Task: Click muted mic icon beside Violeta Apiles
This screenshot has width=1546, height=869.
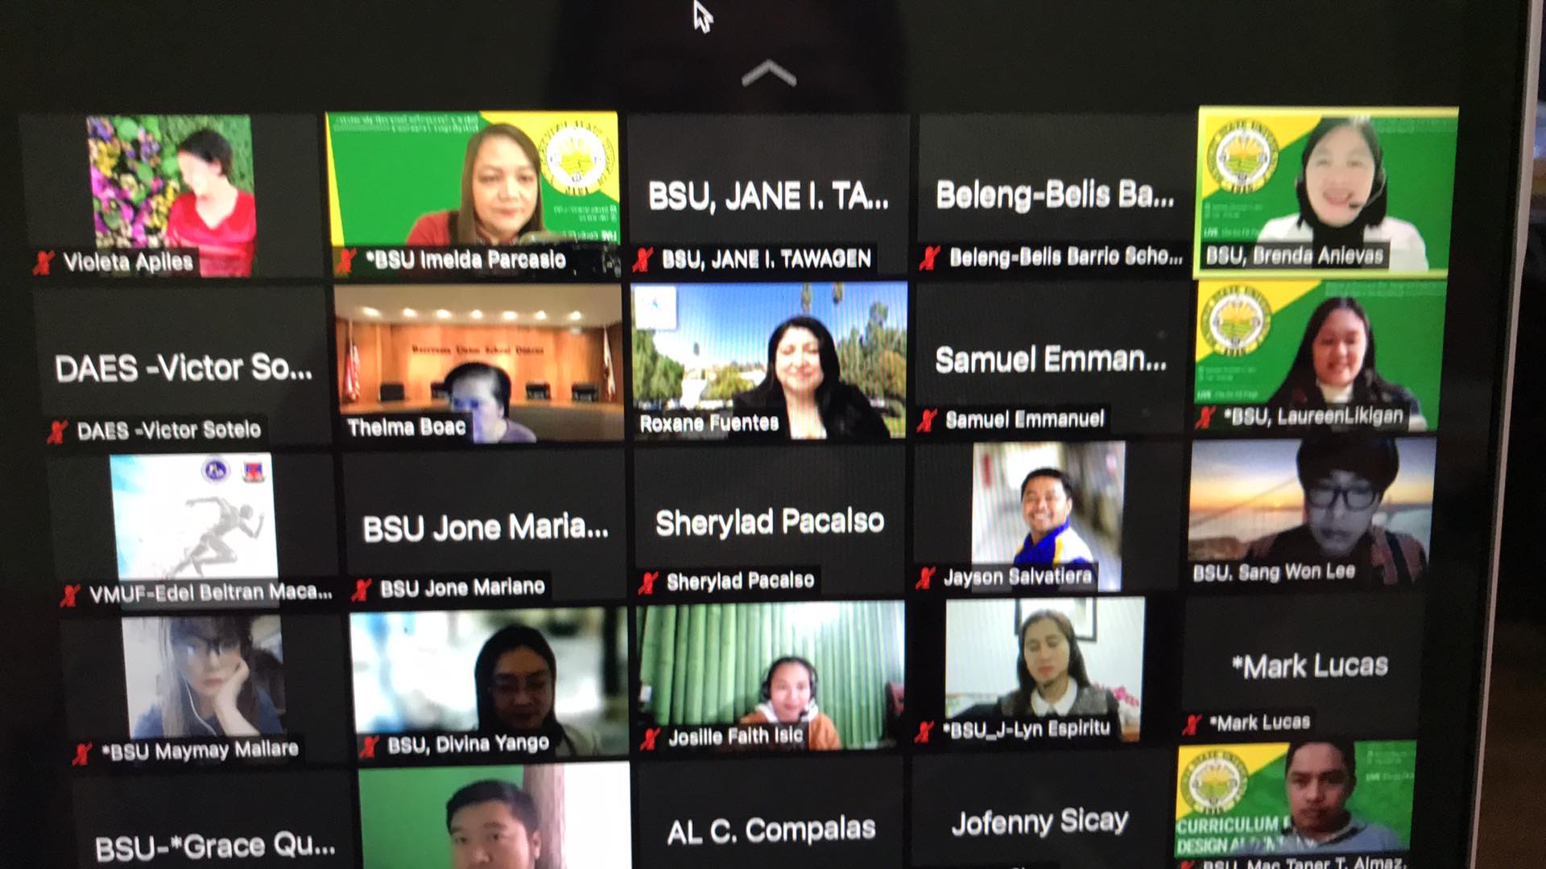Action: (x=43, y=262)
